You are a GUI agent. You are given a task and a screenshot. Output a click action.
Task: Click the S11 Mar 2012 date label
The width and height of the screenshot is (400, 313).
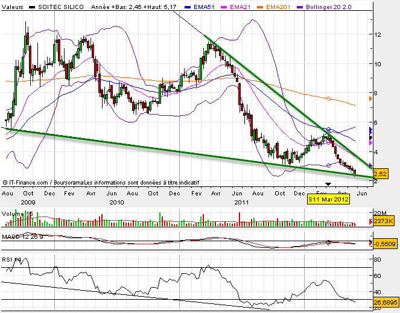(328, 198)
